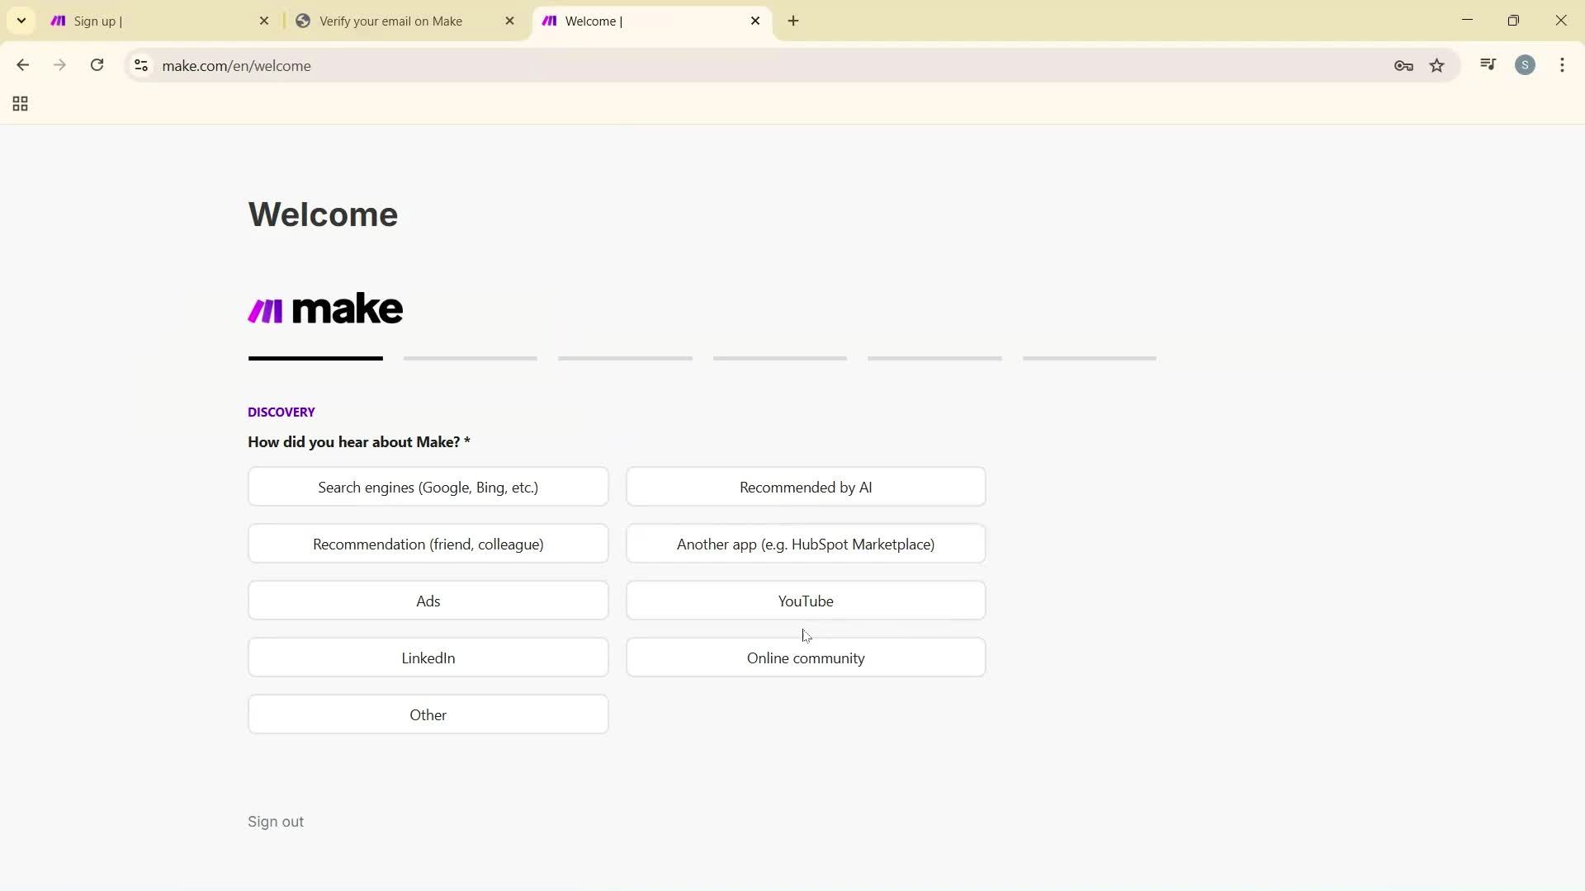
Task: Open the tab search dropdown arrow
Action: [x=21, y=20]
